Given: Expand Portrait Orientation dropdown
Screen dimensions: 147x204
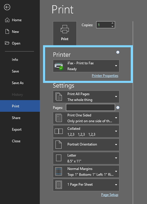Looking at the screenshot, I should click(86, 145).
